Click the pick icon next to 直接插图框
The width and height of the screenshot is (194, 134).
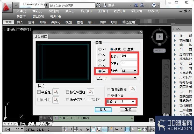132,89
